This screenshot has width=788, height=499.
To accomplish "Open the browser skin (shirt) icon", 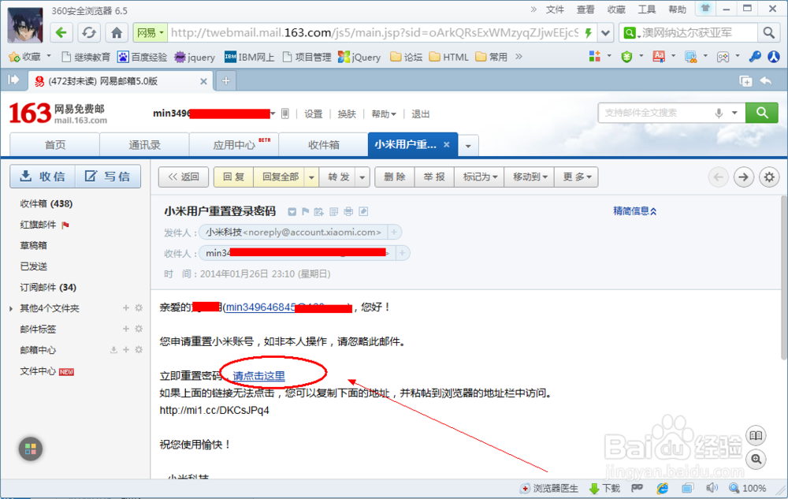I will pyautogui.click(x=705, y=8).
